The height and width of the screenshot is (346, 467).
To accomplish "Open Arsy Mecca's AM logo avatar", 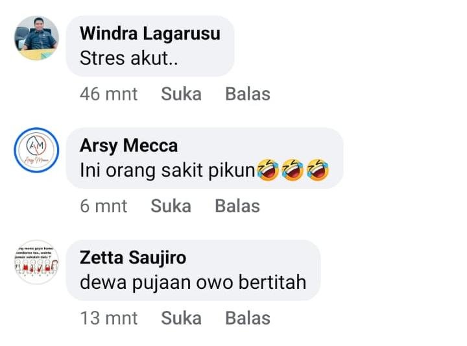I will pyautogui.click(x=36, y=150).
